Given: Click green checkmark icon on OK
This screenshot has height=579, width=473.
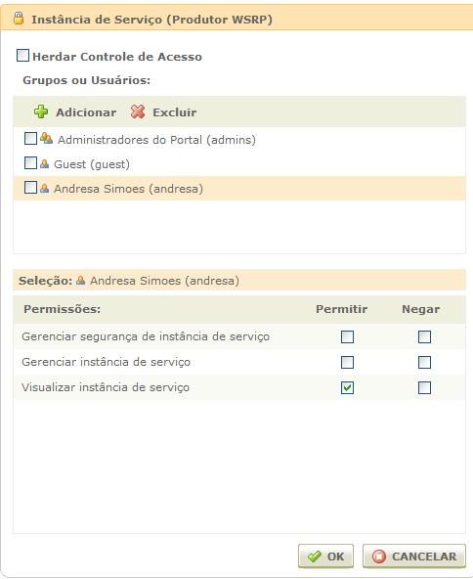Looking at the screenshot, I should coord(315,557).
